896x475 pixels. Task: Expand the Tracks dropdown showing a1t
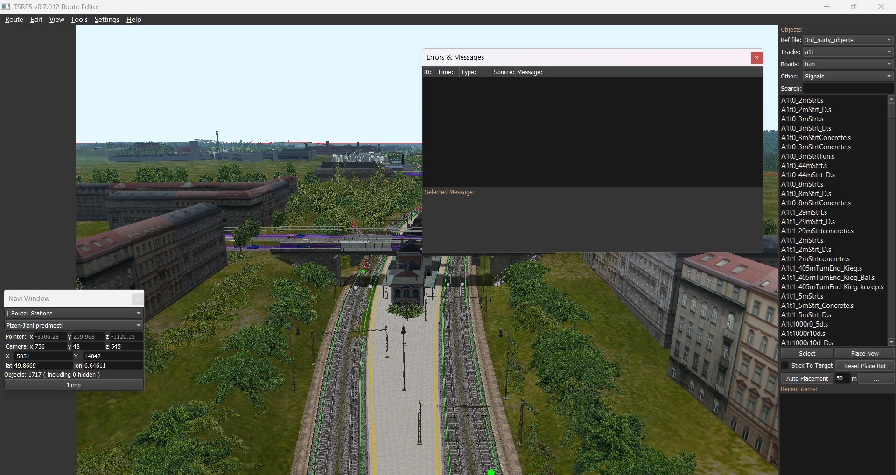tap(848, 52)
